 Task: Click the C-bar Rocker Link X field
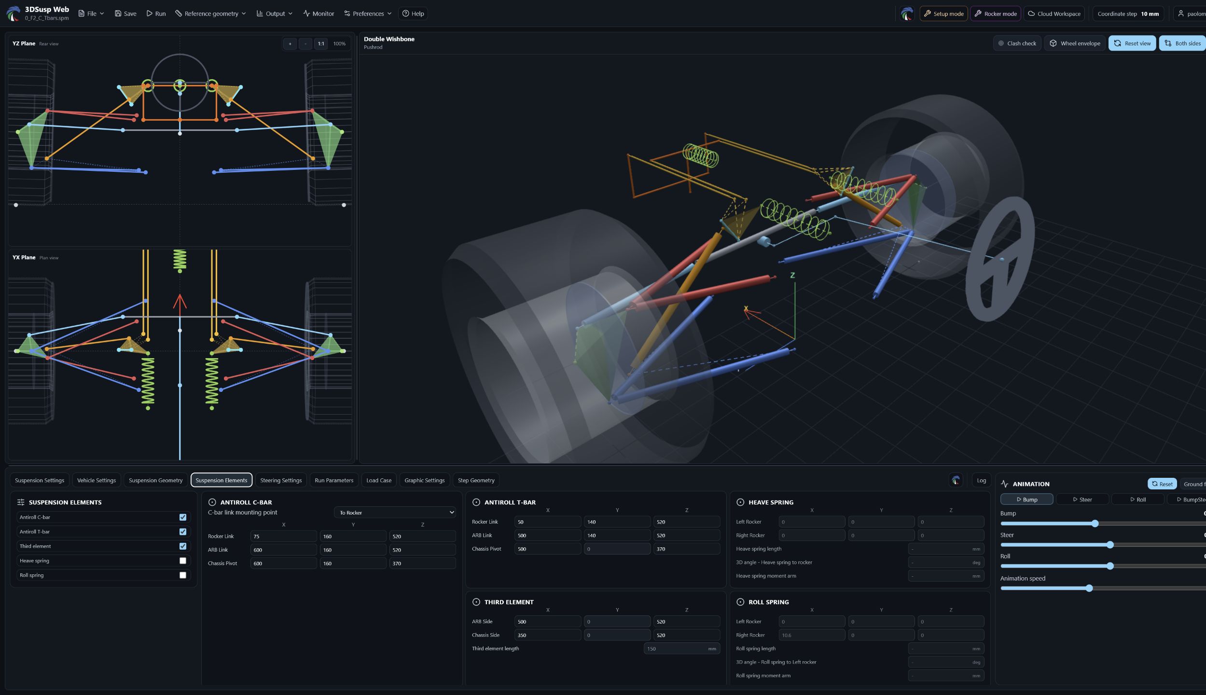pos(283,536)
